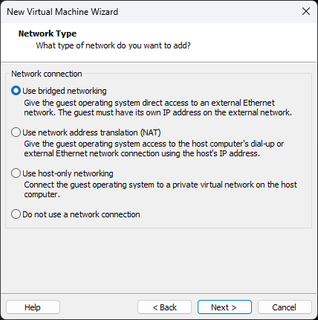Screen dimensions: 318x320
Task: Click the 'Use bridged networking' label text
Action: coord(65,91)
